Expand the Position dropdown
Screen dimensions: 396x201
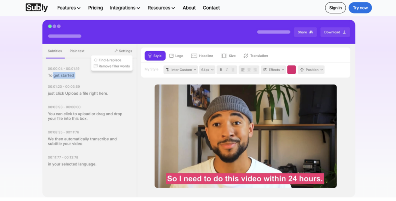[x=311, y=70]
